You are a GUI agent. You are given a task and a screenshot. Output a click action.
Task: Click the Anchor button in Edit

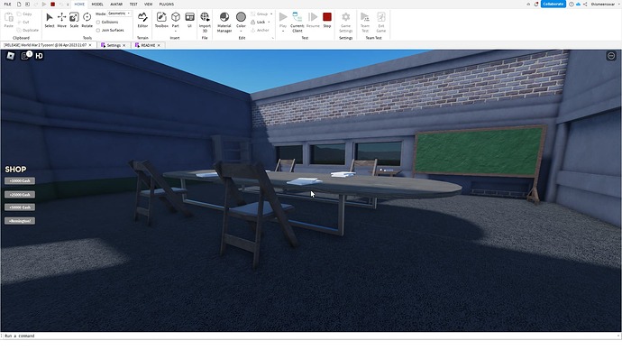[x=260, y=30]
